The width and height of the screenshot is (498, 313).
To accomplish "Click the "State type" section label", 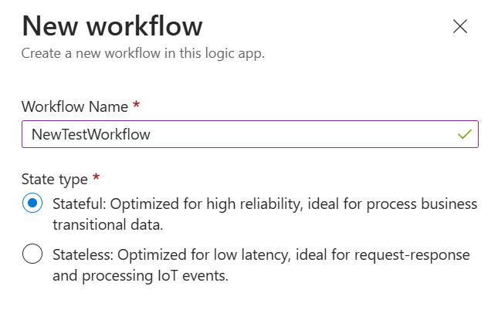I will [55, 179].
